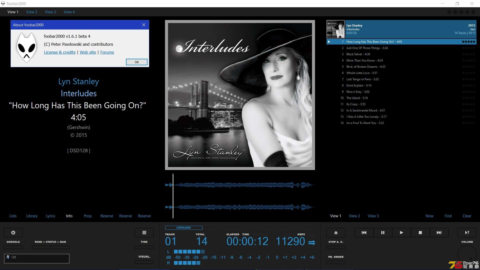Open the Prop. panel tab

click(x=88, y=216)
